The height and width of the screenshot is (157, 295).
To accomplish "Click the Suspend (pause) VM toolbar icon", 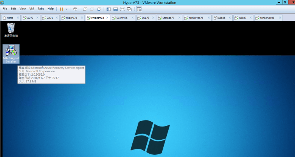I will (61, 9).
